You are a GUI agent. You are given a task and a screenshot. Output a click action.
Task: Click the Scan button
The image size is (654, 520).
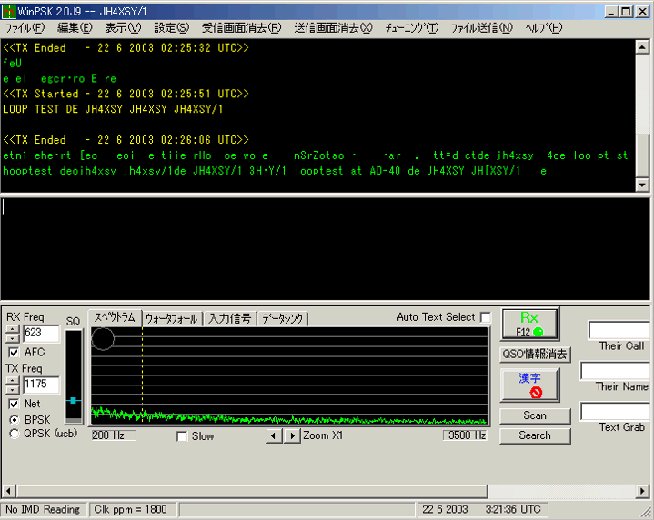tap(535, 415)
